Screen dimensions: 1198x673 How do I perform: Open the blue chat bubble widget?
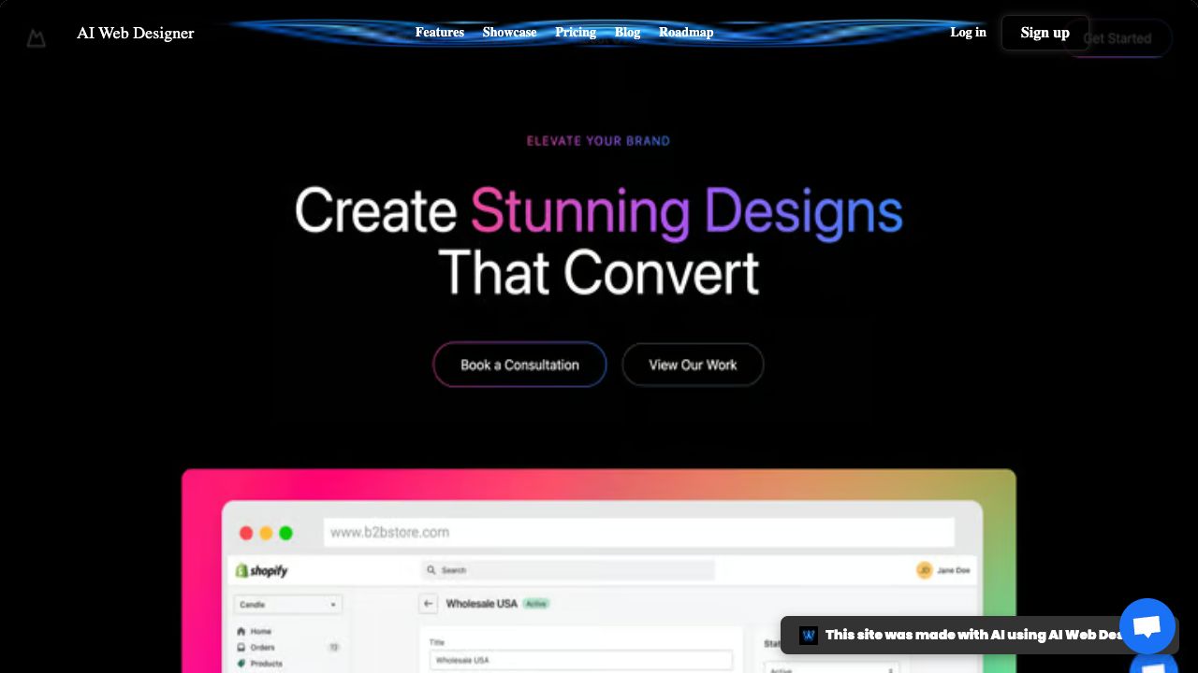click(x=1147, y=626)
